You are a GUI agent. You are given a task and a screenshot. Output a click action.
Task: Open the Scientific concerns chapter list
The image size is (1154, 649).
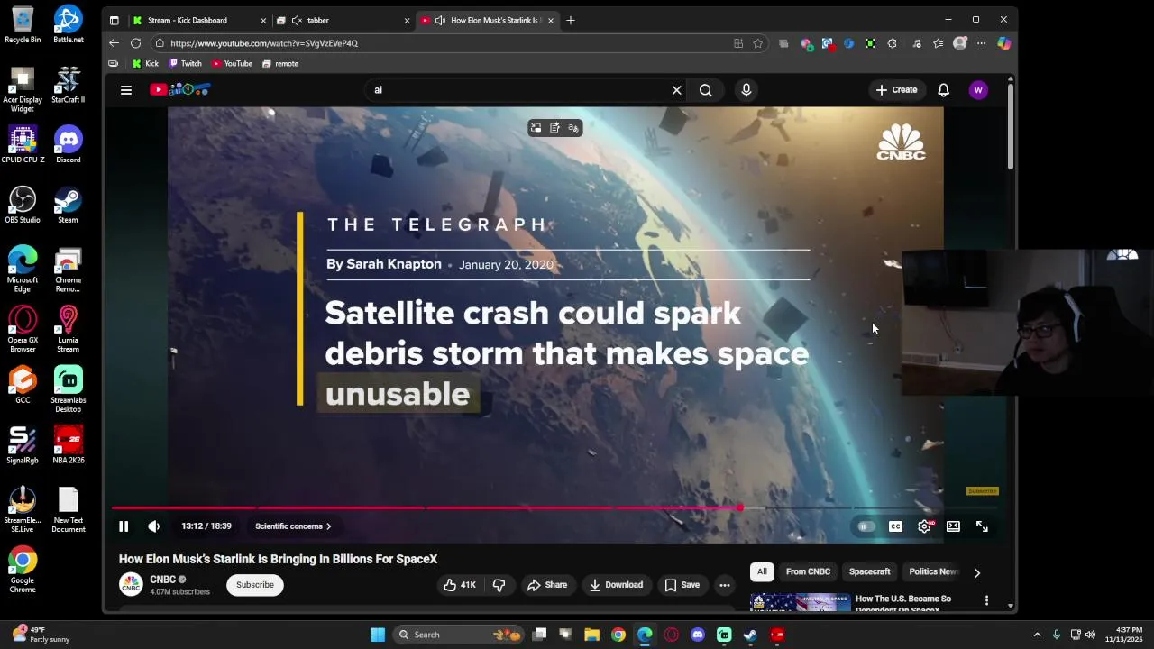293,526
